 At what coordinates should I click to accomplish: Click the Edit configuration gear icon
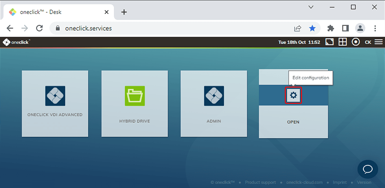(x=293, y=96)
